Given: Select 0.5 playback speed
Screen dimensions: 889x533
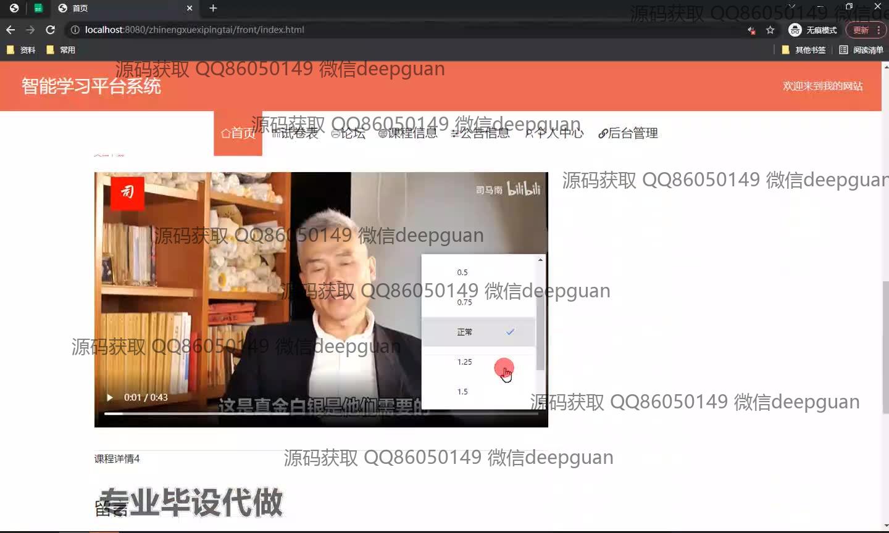Looking at the screenshot, I should (478, 272).
